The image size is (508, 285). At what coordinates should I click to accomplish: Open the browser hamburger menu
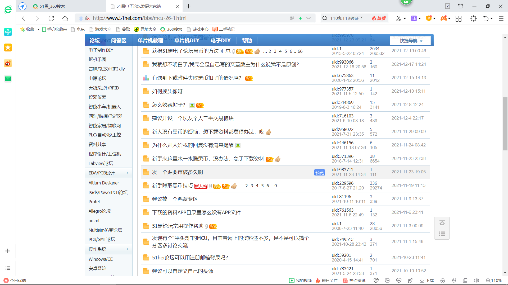pos(501,18)
